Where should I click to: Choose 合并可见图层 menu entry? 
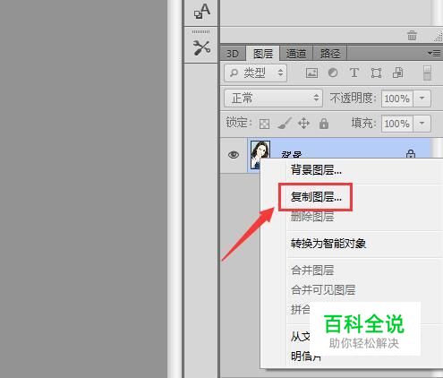pos(323,290)
